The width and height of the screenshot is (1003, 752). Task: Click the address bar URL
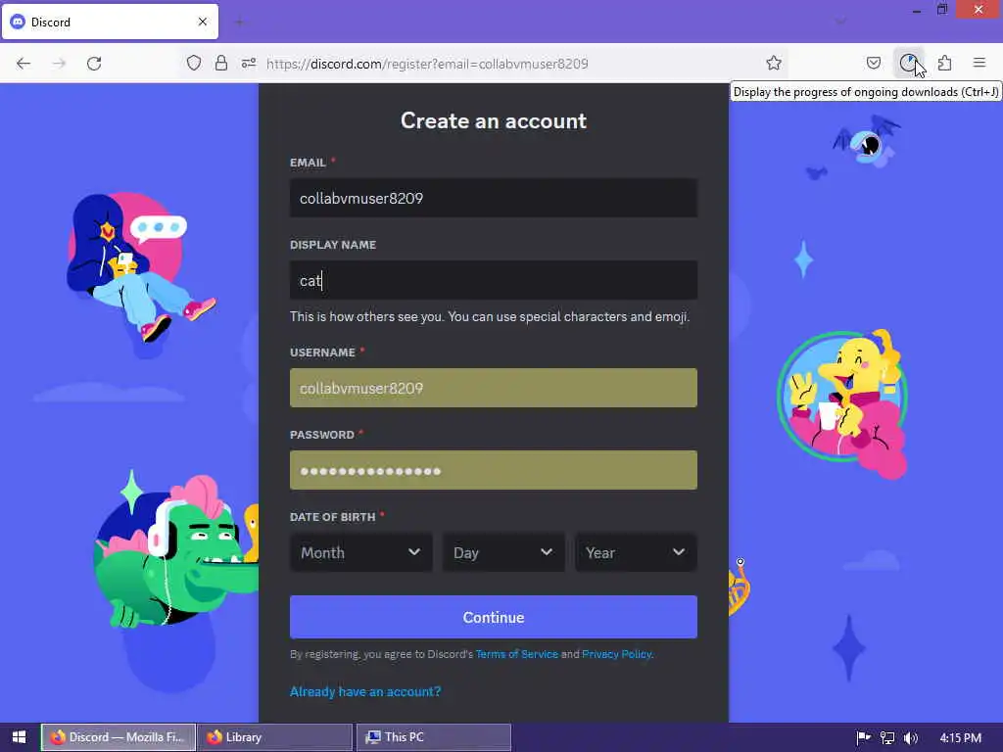point(427,64)
